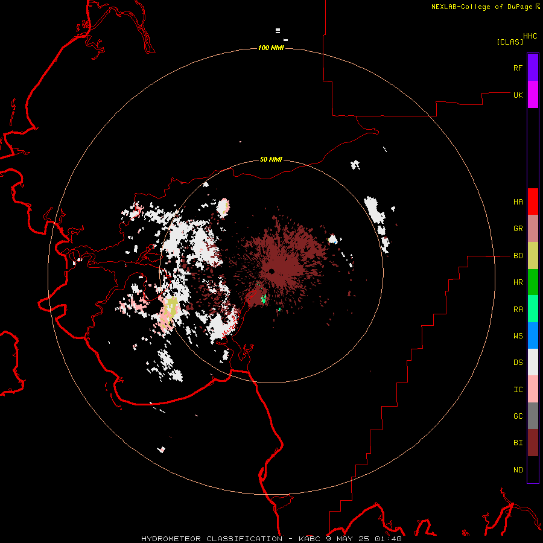Click the 9 MAY 25 date text
543x543 pixels.
(348, 539)
